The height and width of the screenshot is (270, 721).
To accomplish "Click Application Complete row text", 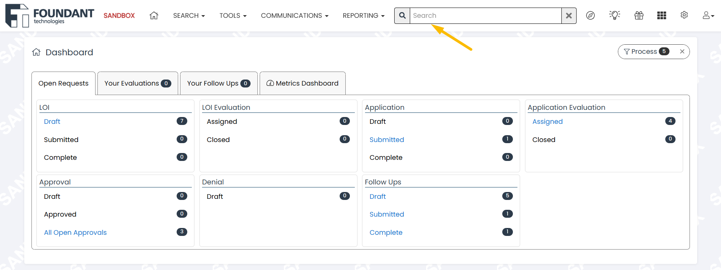I will (386, 158).
